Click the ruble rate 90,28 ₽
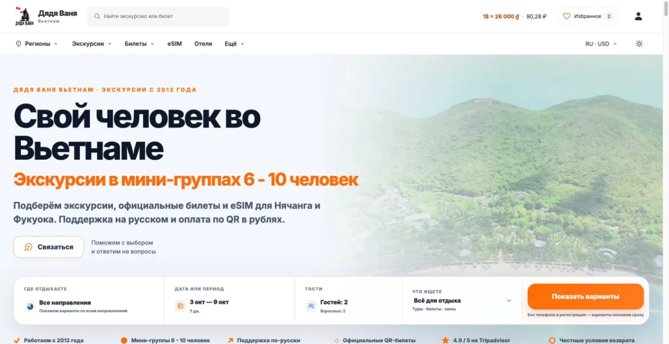 pyautogui.click(x=537, y=16)
